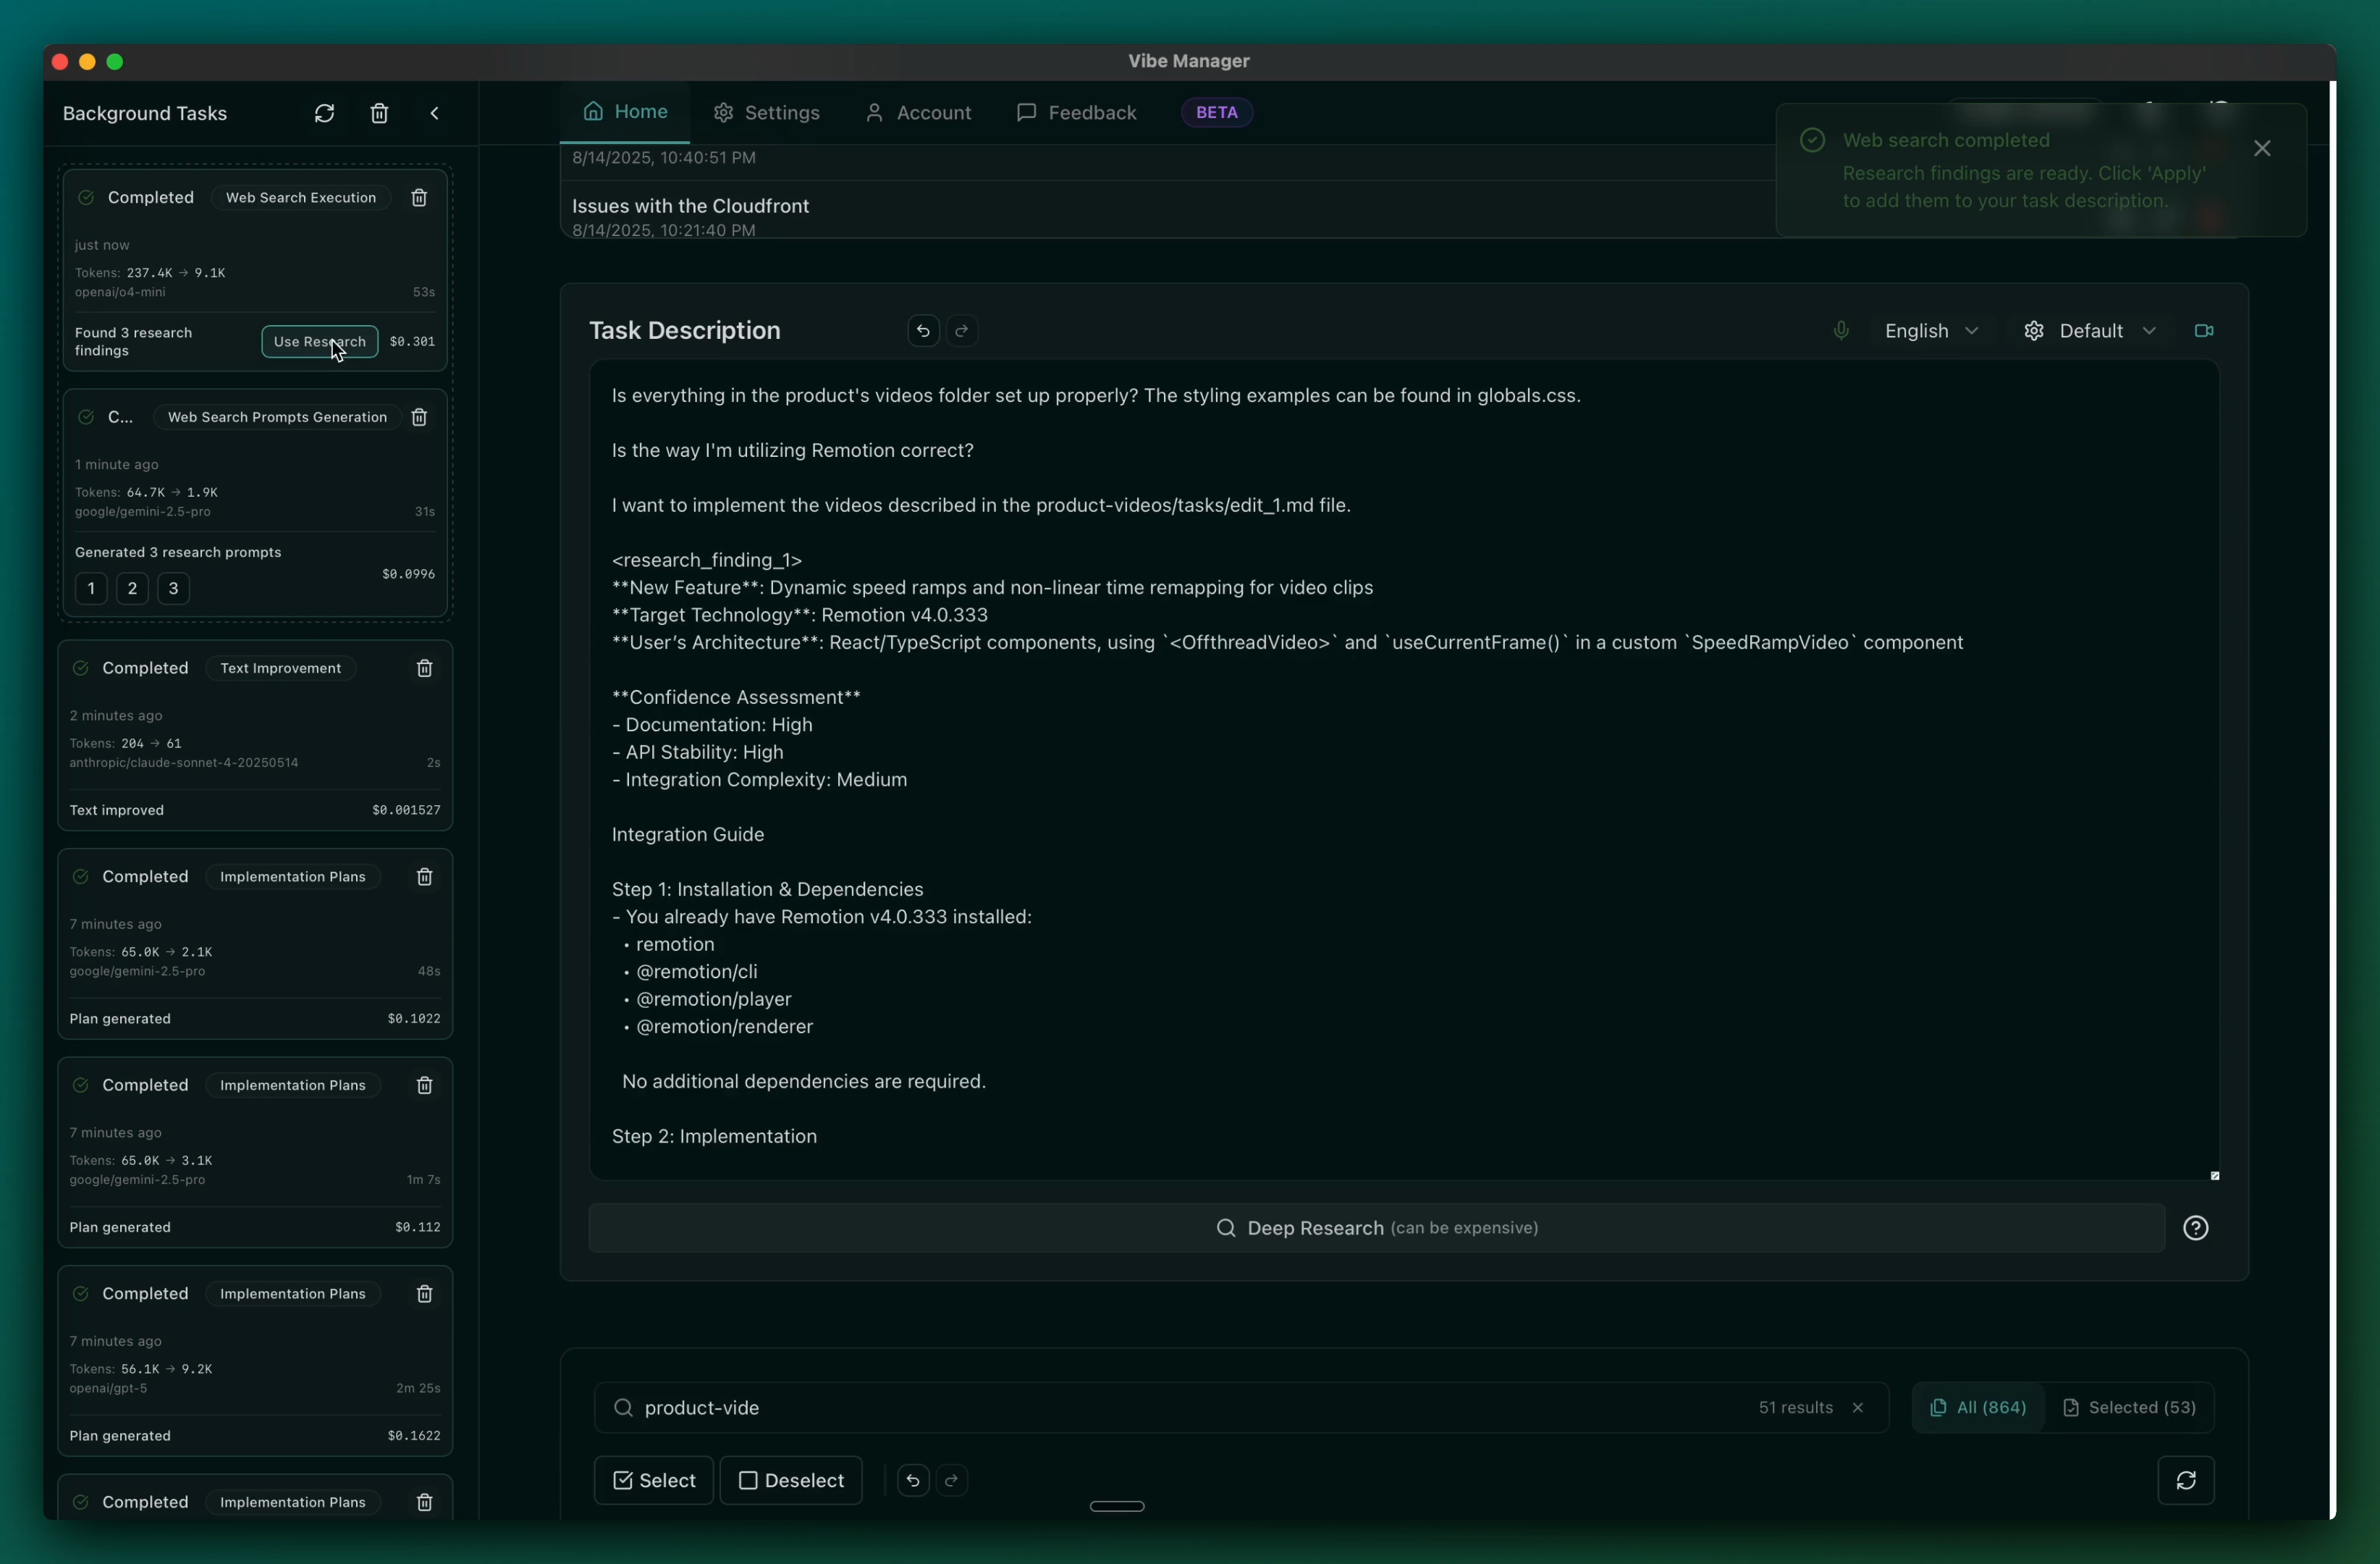The width and height of the screenshot is (2380, 1564).
Task: Refresh the Background Tasks list
Action: (x=324, y=113)
